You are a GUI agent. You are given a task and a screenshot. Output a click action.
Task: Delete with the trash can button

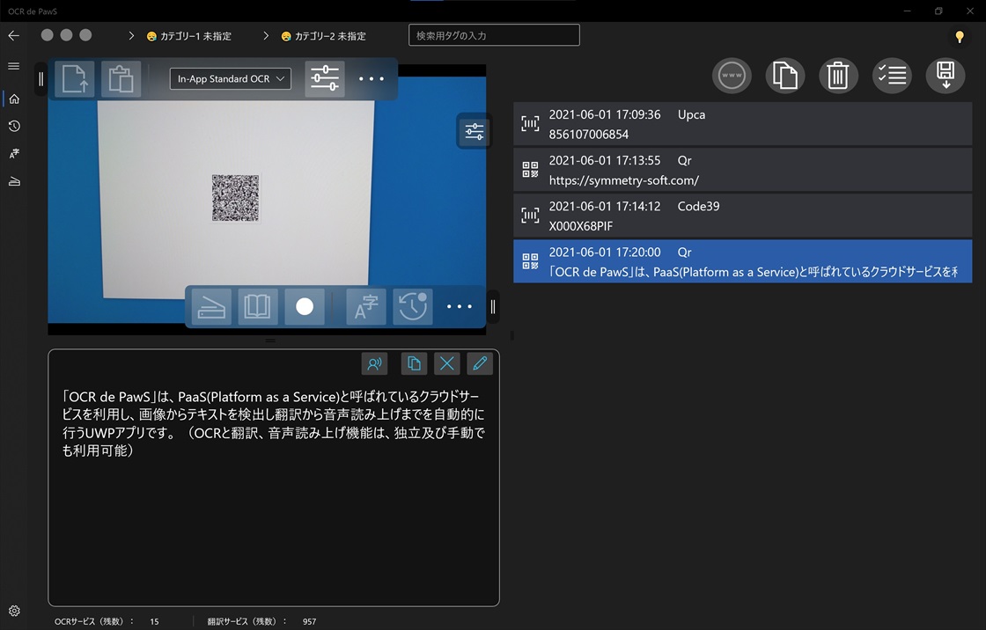pos(838,76)
